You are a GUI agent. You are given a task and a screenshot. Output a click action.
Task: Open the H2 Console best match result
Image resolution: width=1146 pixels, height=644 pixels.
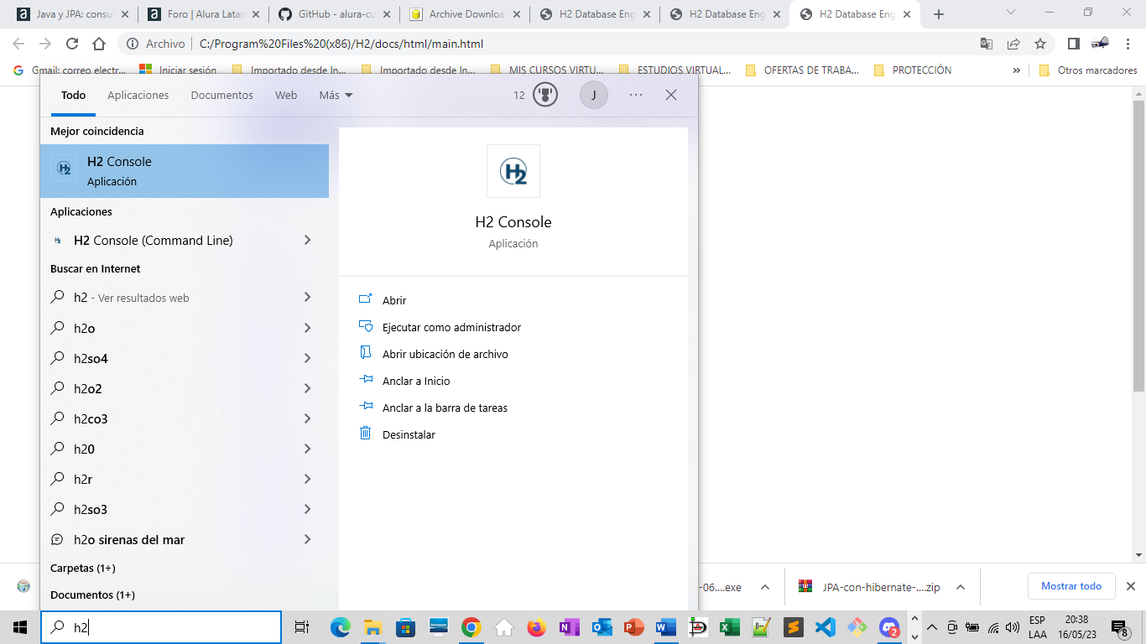(x=185, y=171)
